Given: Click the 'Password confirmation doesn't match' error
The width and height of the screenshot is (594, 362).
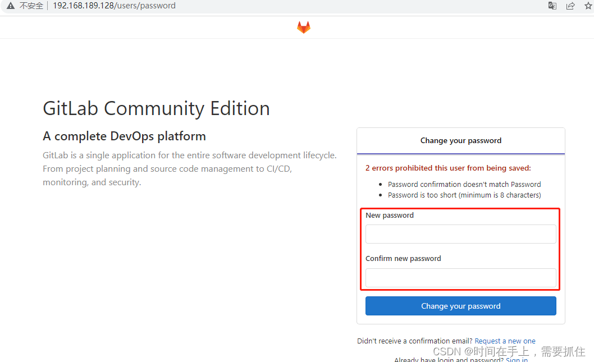Looking at the screenshot, I should pyautogui.click(x=464, y=185).
